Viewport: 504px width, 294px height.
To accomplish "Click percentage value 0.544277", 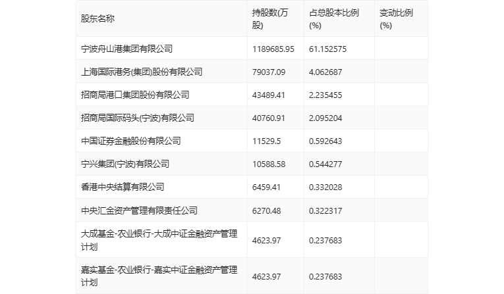I will click(x=325, y=164).
